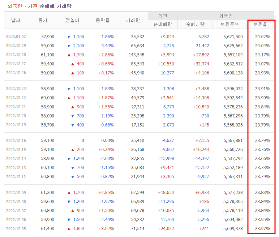The height and width of the screenshot is (237, 279).
Task: Select the date 2022.12.29
Action: [x=16, y=46]
